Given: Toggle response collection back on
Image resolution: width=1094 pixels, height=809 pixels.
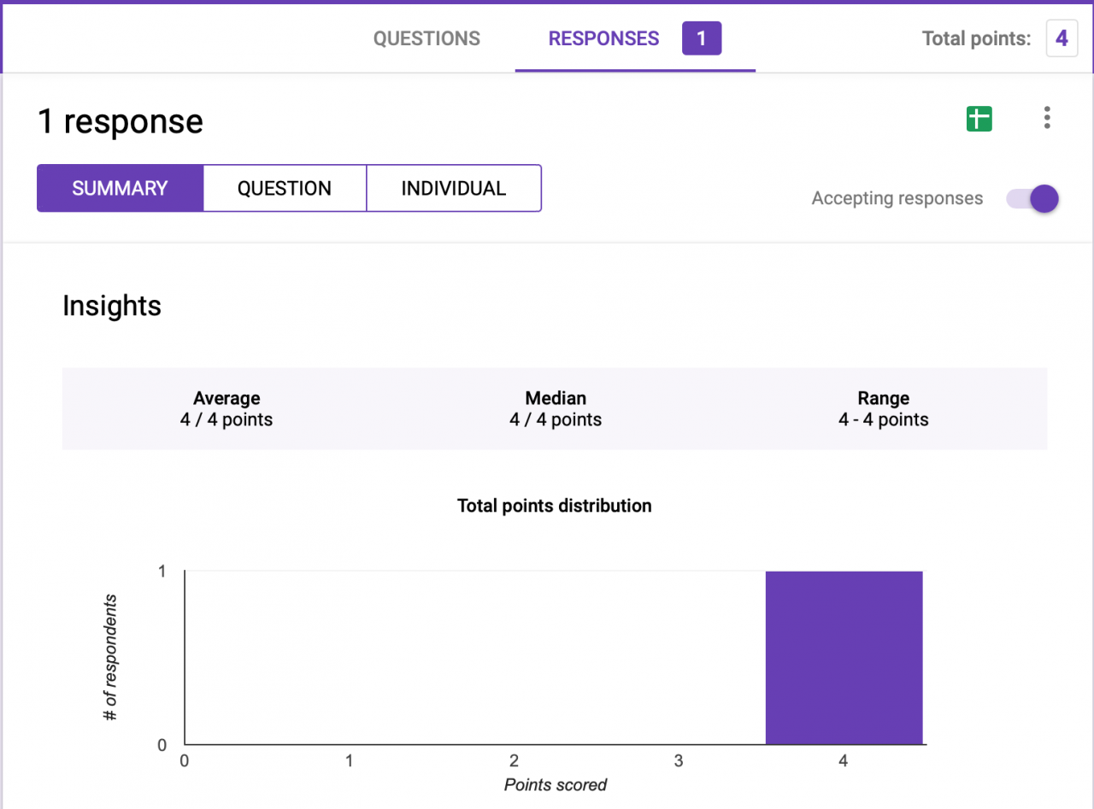Looking at the screenshot, I should (x=1032, y=198).
